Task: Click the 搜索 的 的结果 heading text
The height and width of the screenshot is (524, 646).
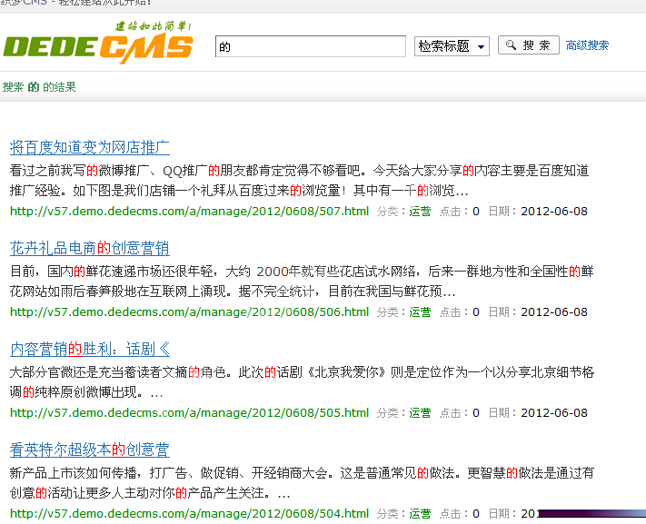Action: 39,87
